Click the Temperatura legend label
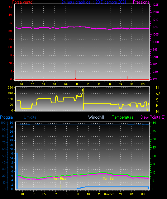The image size is (167, 199). click(x=123, y=117)
